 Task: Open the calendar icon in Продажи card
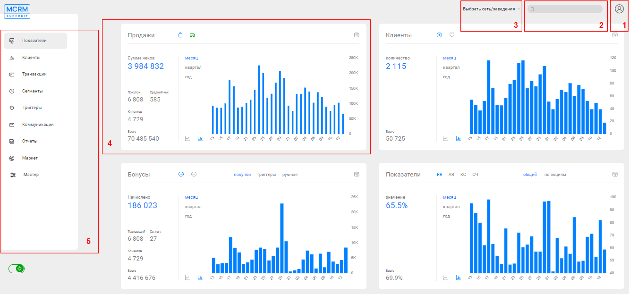tap(357, 35)
